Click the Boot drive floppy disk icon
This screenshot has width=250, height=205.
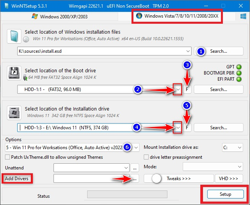click(14, 73)
